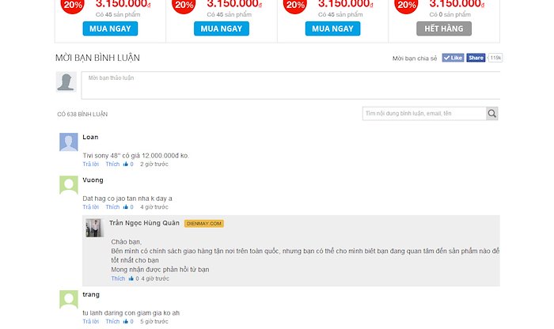This screenshot has width=554, height=329.
Task: Click thumbs-up icon on trang's comment
Action: pyautogui.click(x=125, y=321)
